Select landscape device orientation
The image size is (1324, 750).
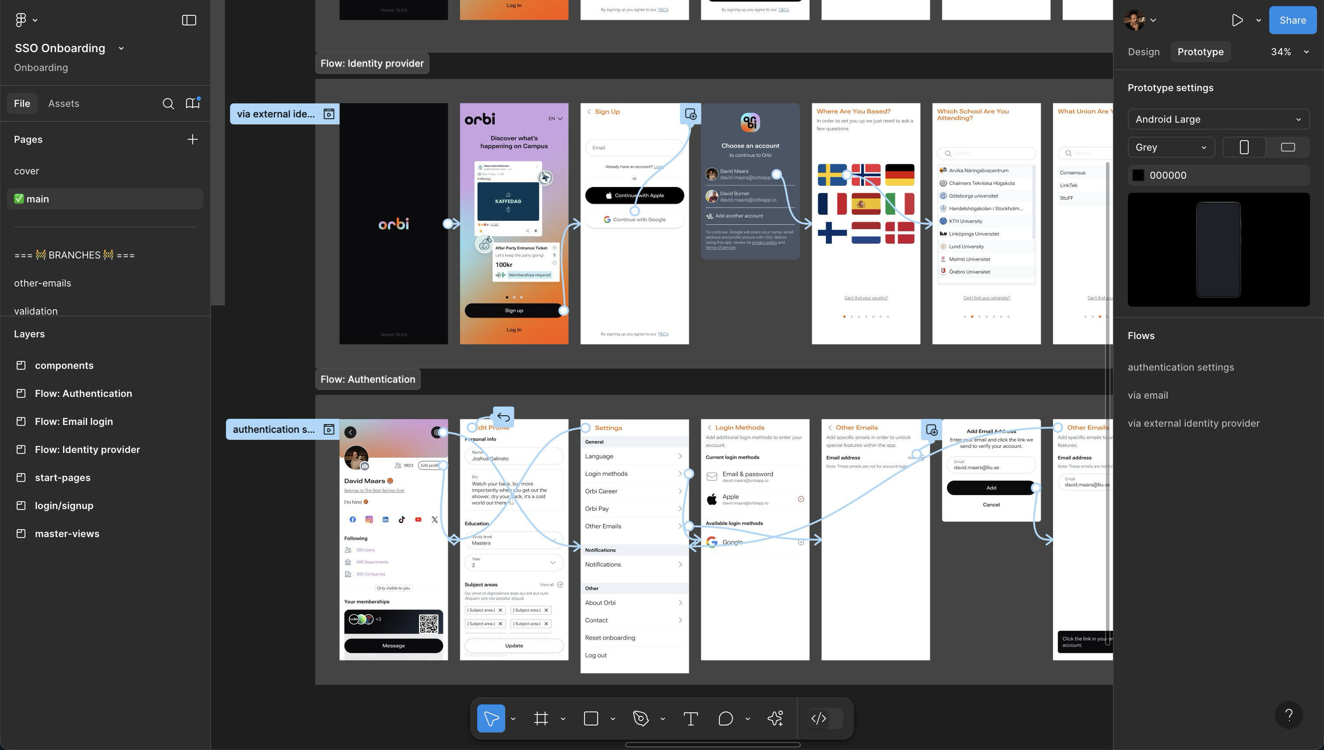pyautogui.click(x=1288, y=147)
